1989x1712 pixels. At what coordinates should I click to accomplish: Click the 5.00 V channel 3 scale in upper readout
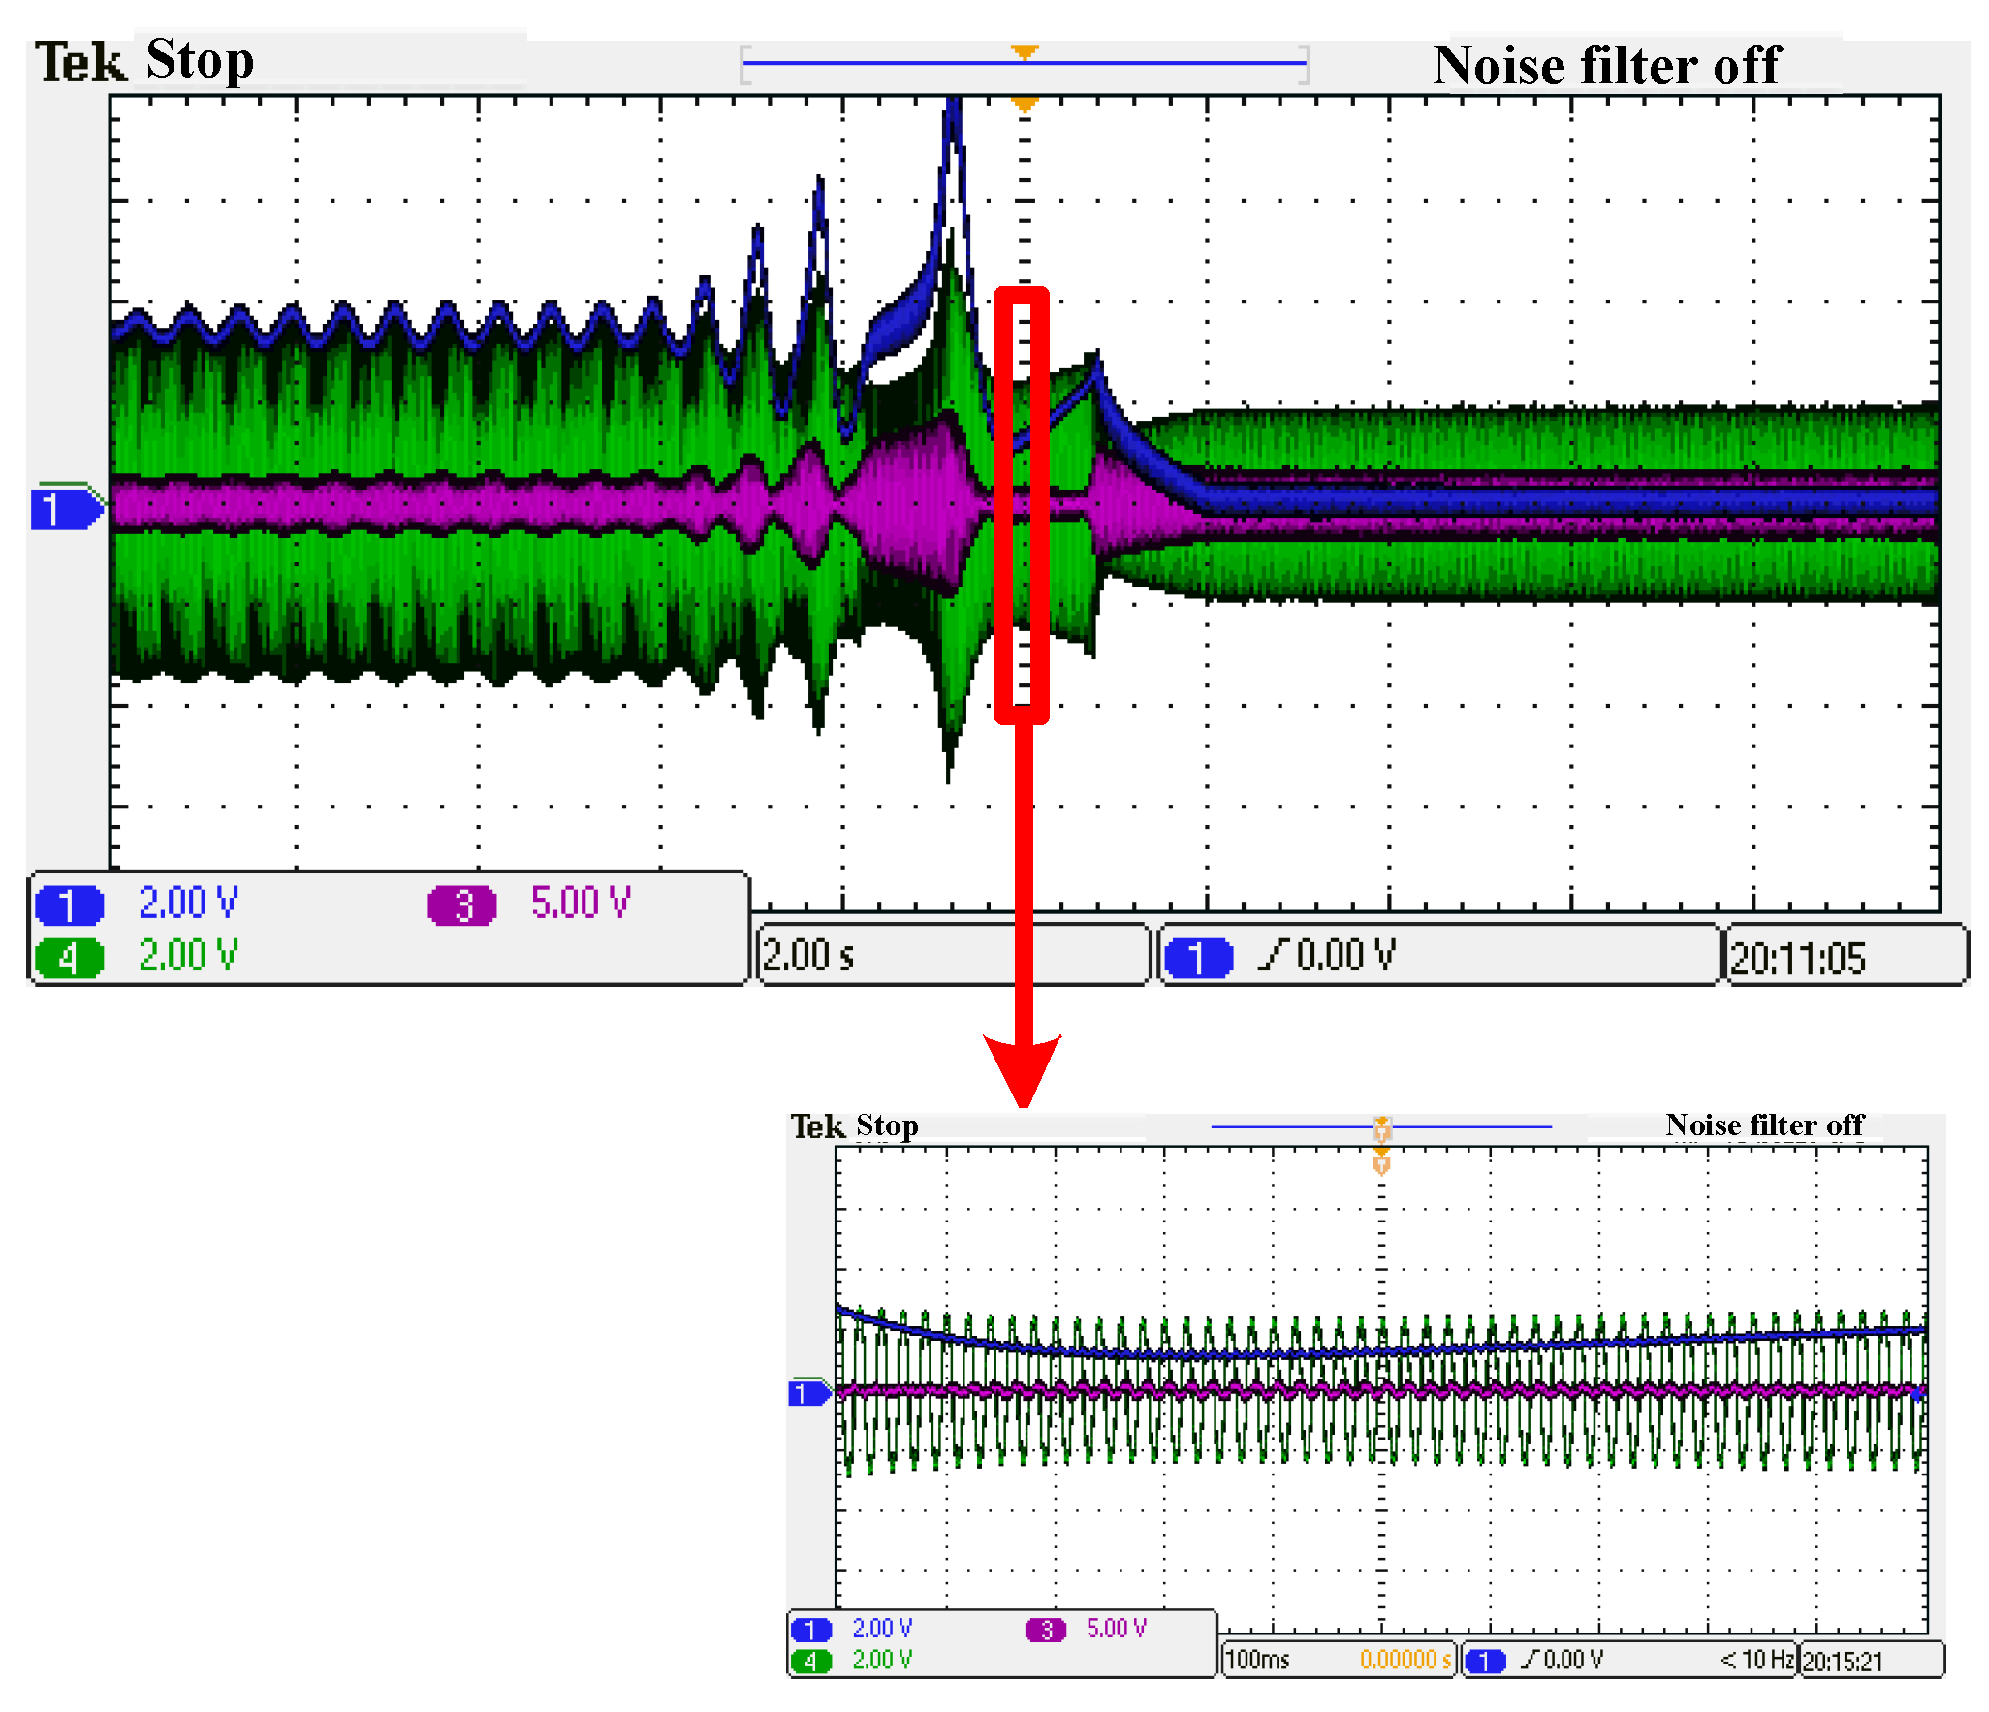pos(581,904)
